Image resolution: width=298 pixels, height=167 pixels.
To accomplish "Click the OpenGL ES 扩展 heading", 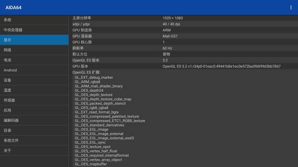I will 86,72.
